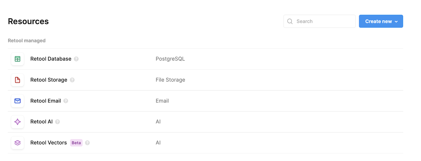
Task: Click the Retool Vectors layers icon
Action: point(18,143)
